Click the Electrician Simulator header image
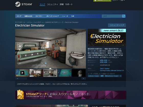 pos(107,38)
